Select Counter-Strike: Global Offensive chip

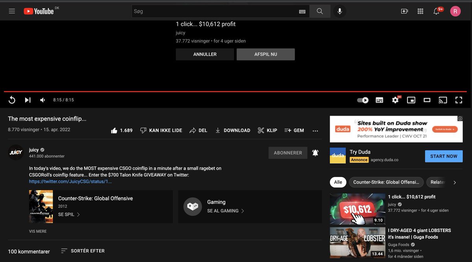point(386,182)
